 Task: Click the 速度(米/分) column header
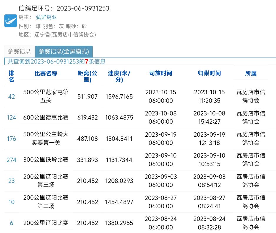click(x=119, y=76)
